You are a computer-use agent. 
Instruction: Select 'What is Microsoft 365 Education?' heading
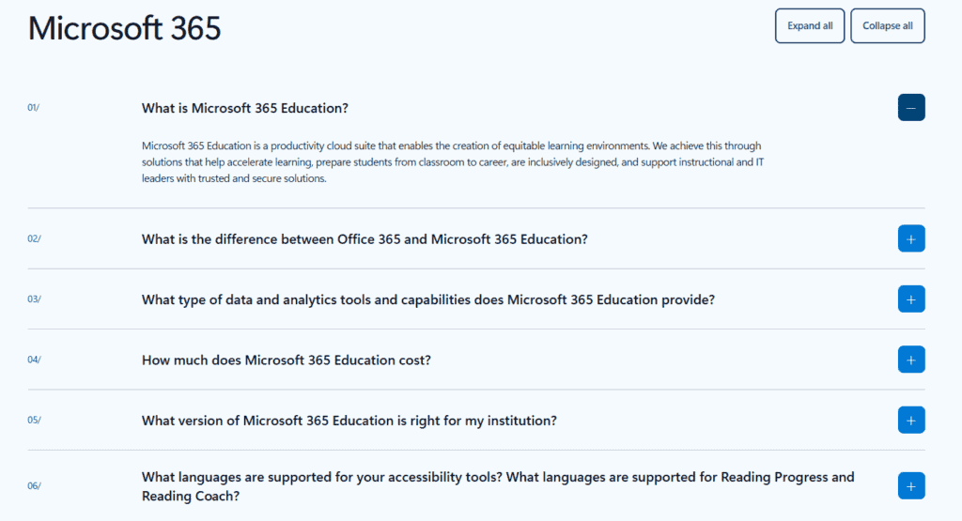coord(245,108)
